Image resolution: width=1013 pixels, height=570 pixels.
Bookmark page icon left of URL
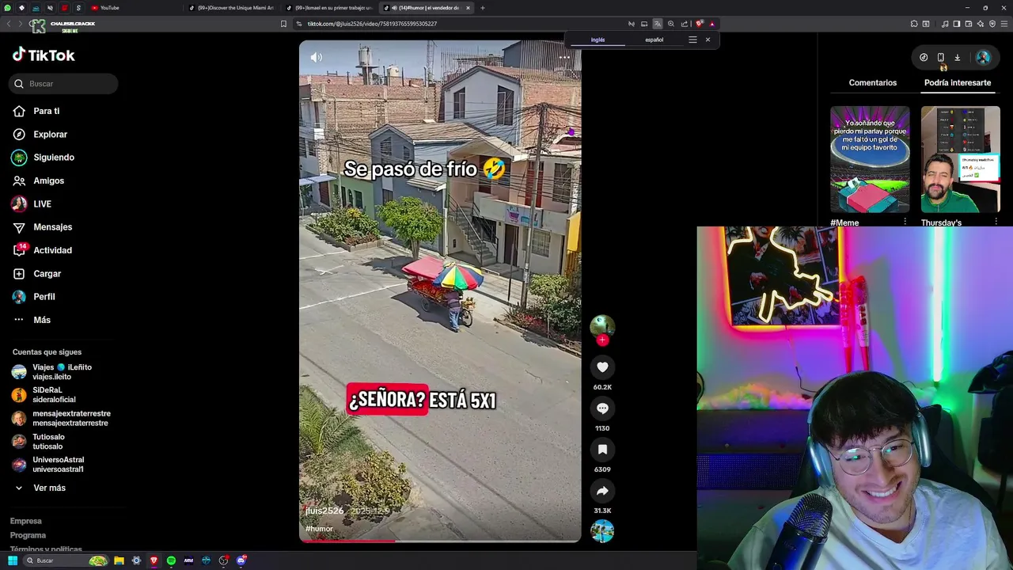pyautogui.click(x=283, y=24)
